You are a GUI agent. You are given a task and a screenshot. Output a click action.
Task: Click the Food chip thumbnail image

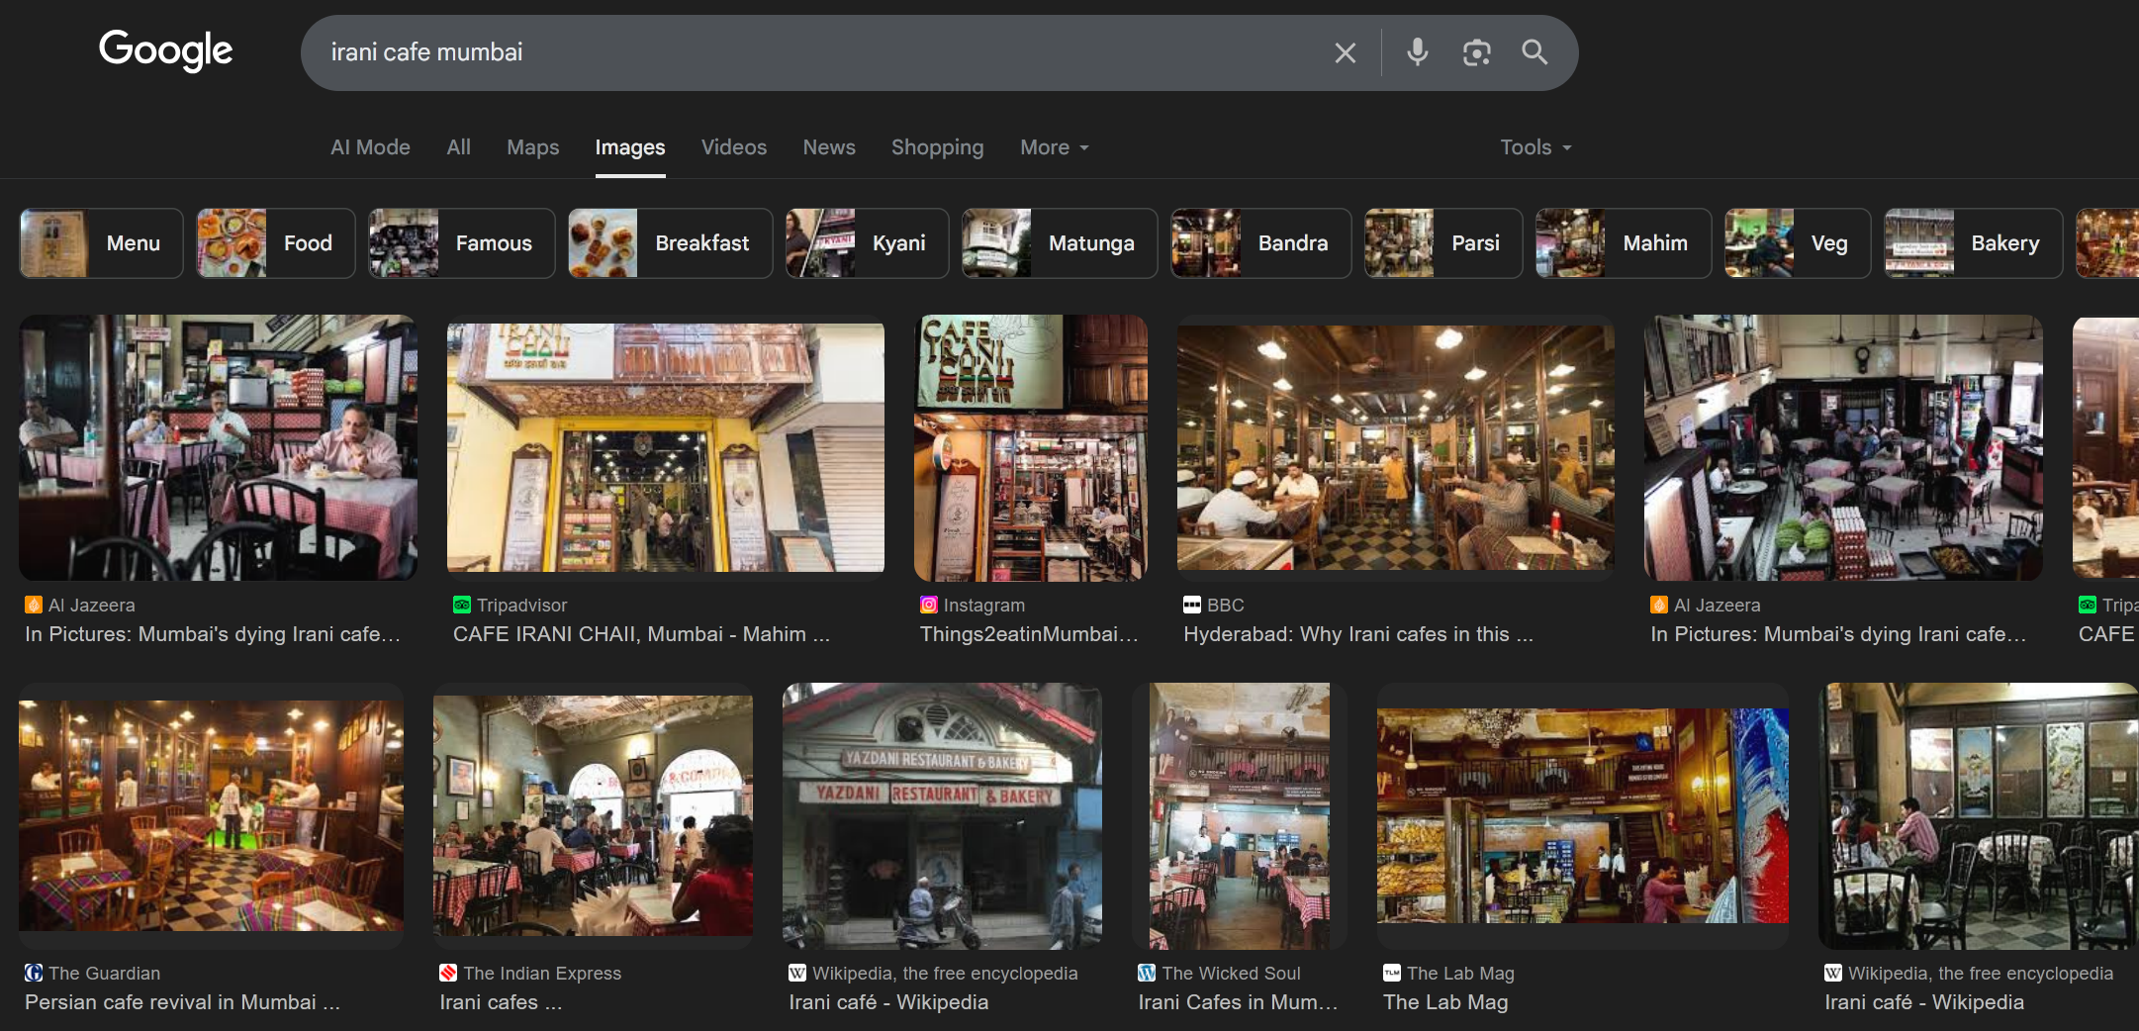[x=232, y=243]
